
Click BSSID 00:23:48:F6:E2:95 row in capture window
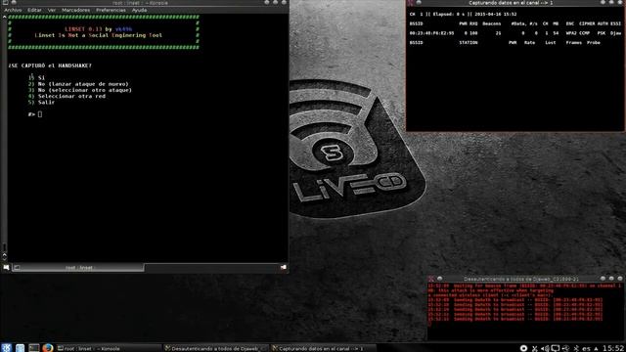[515, 33]
